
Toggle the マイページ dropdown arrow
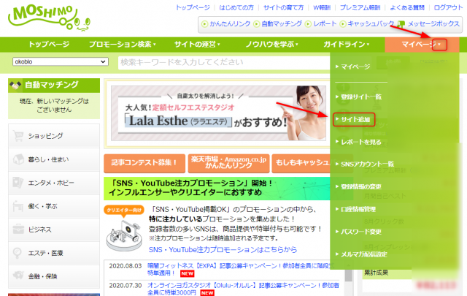(439, 45)
